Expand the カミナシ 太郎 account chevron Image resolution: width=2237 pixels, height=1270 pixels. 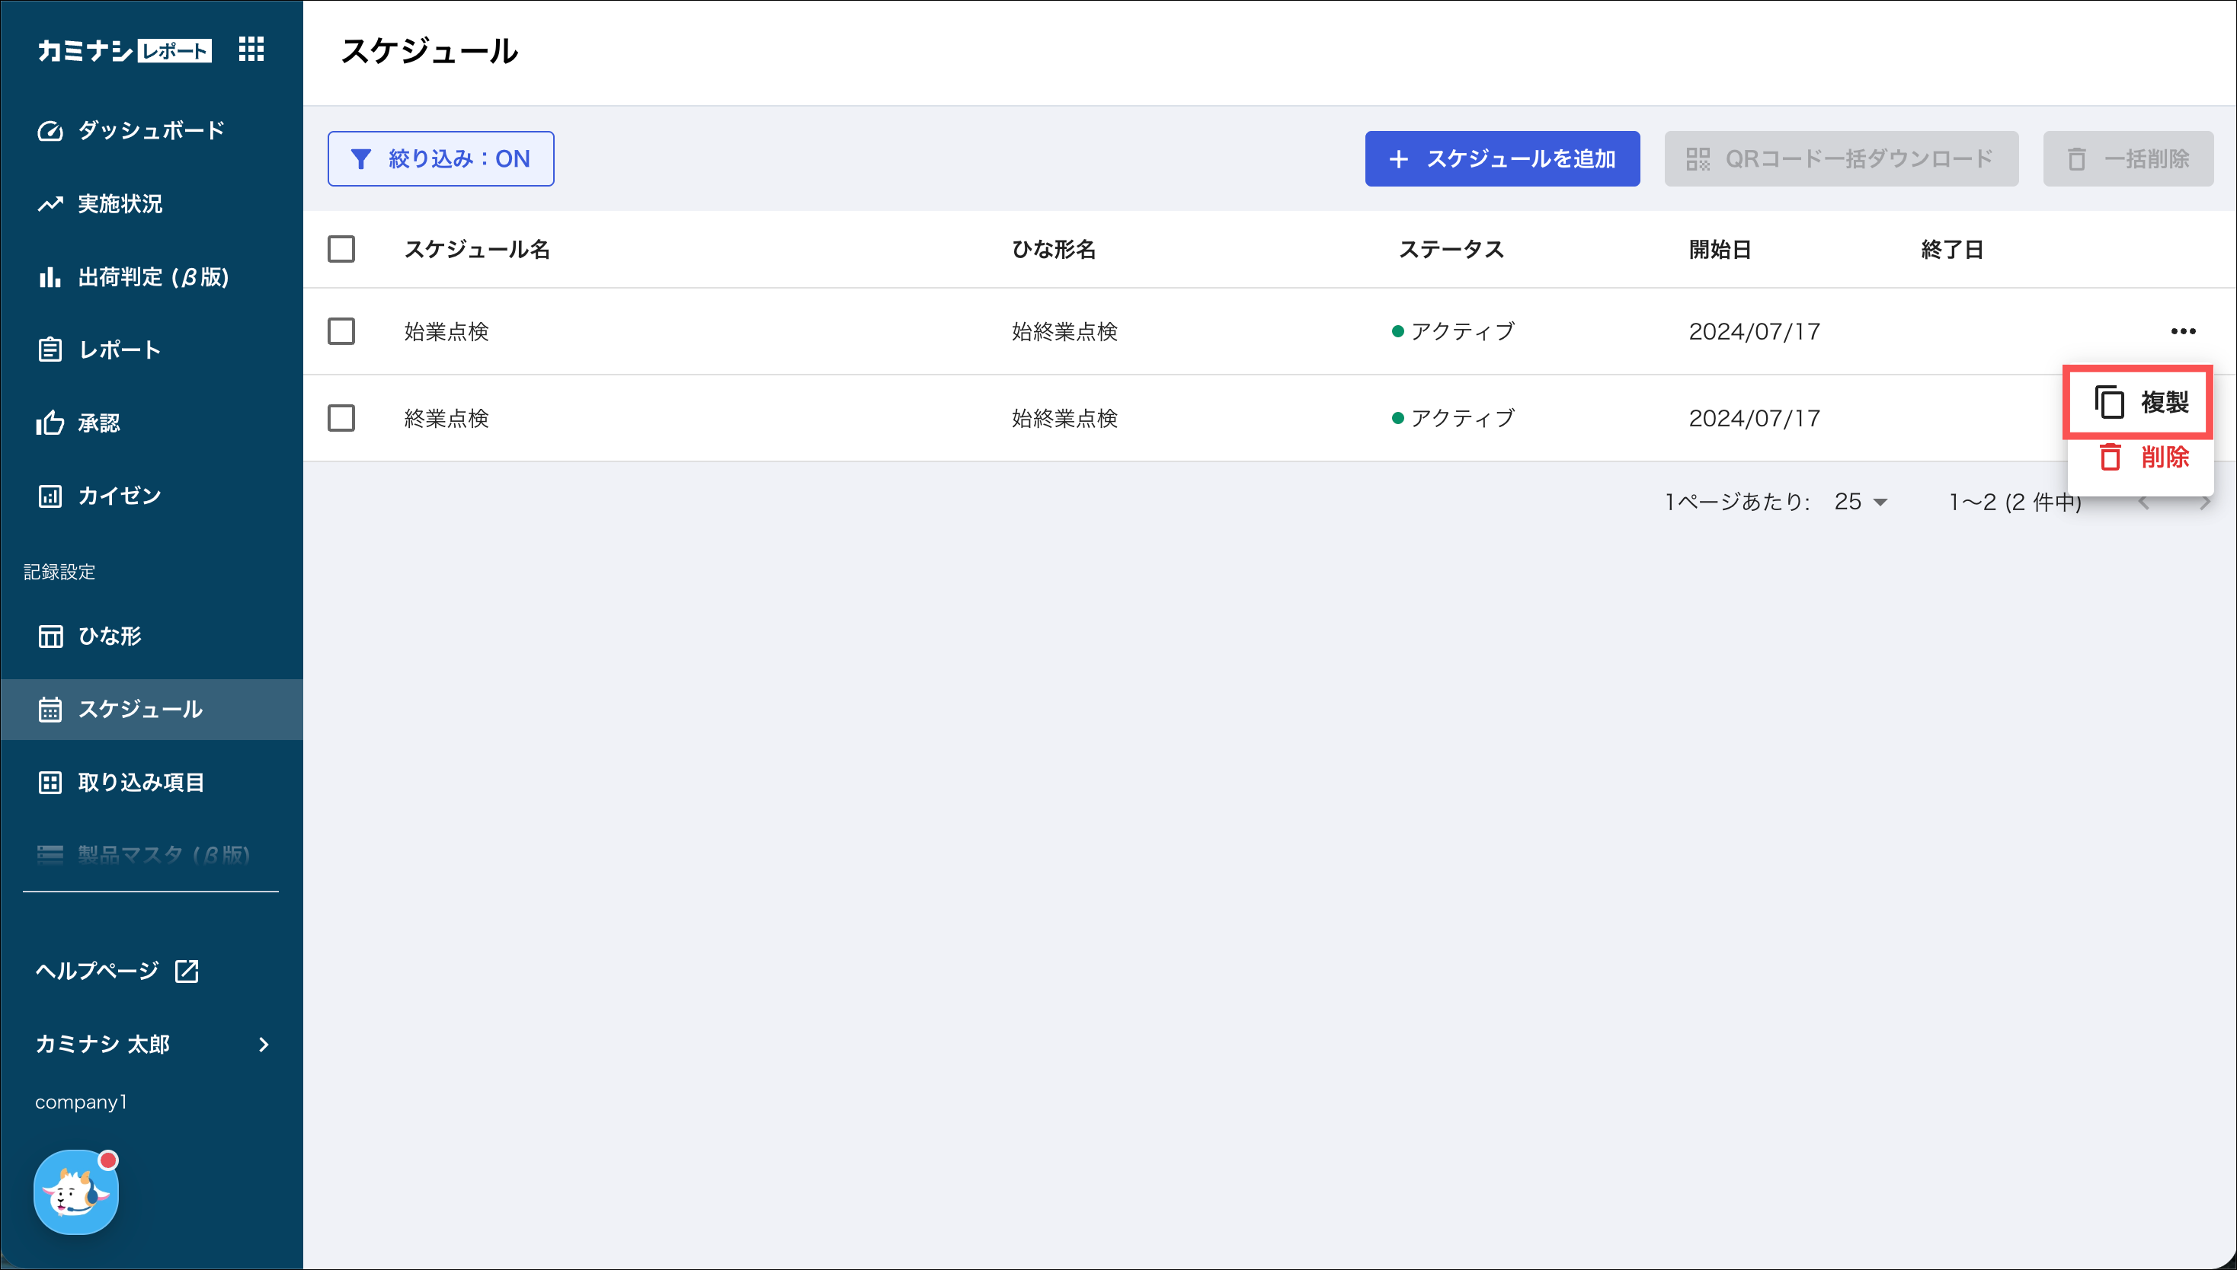[264, 1044]
